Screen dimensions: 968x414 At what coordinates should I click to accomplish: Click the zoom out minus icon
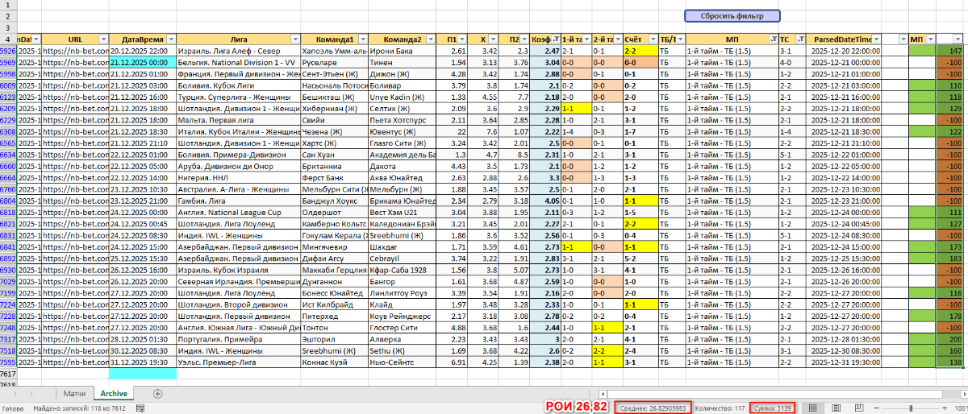point(878,408)
